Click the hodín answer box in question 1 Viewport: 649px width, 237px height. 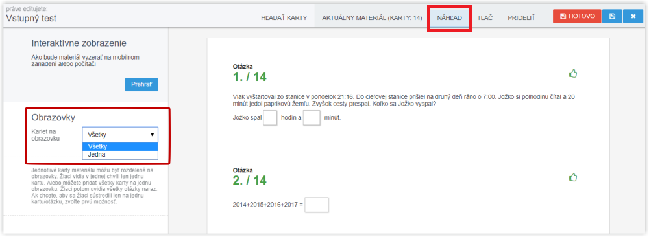click(x=270, y=118)
